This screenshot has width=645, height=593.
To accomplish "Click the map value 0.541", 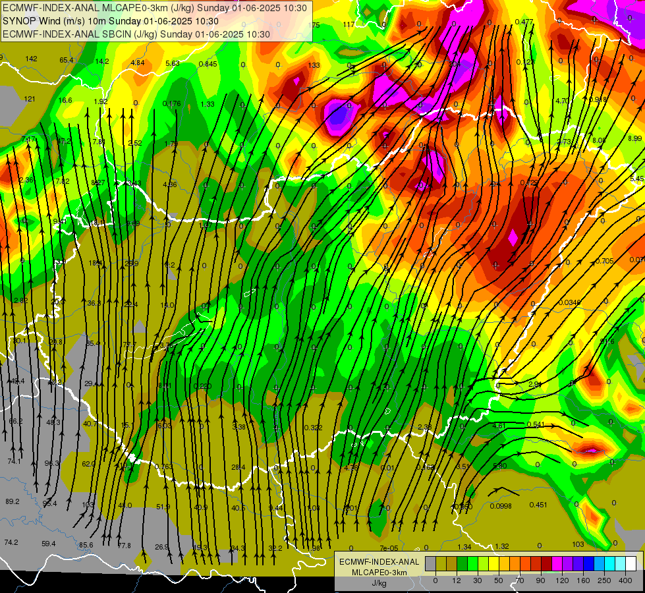I will (x=536, y=424).
